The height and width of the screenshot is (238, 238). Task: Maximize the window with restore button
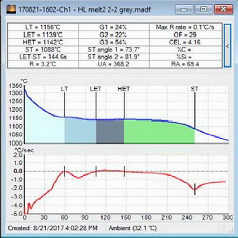(204, 10)
